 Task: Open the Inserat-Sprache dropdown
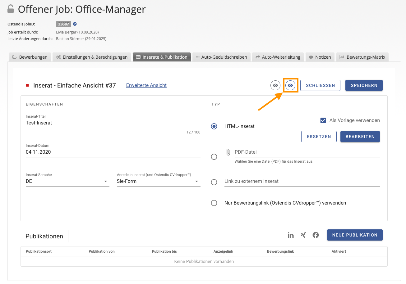pyautogui.click(x=67, y=181)
